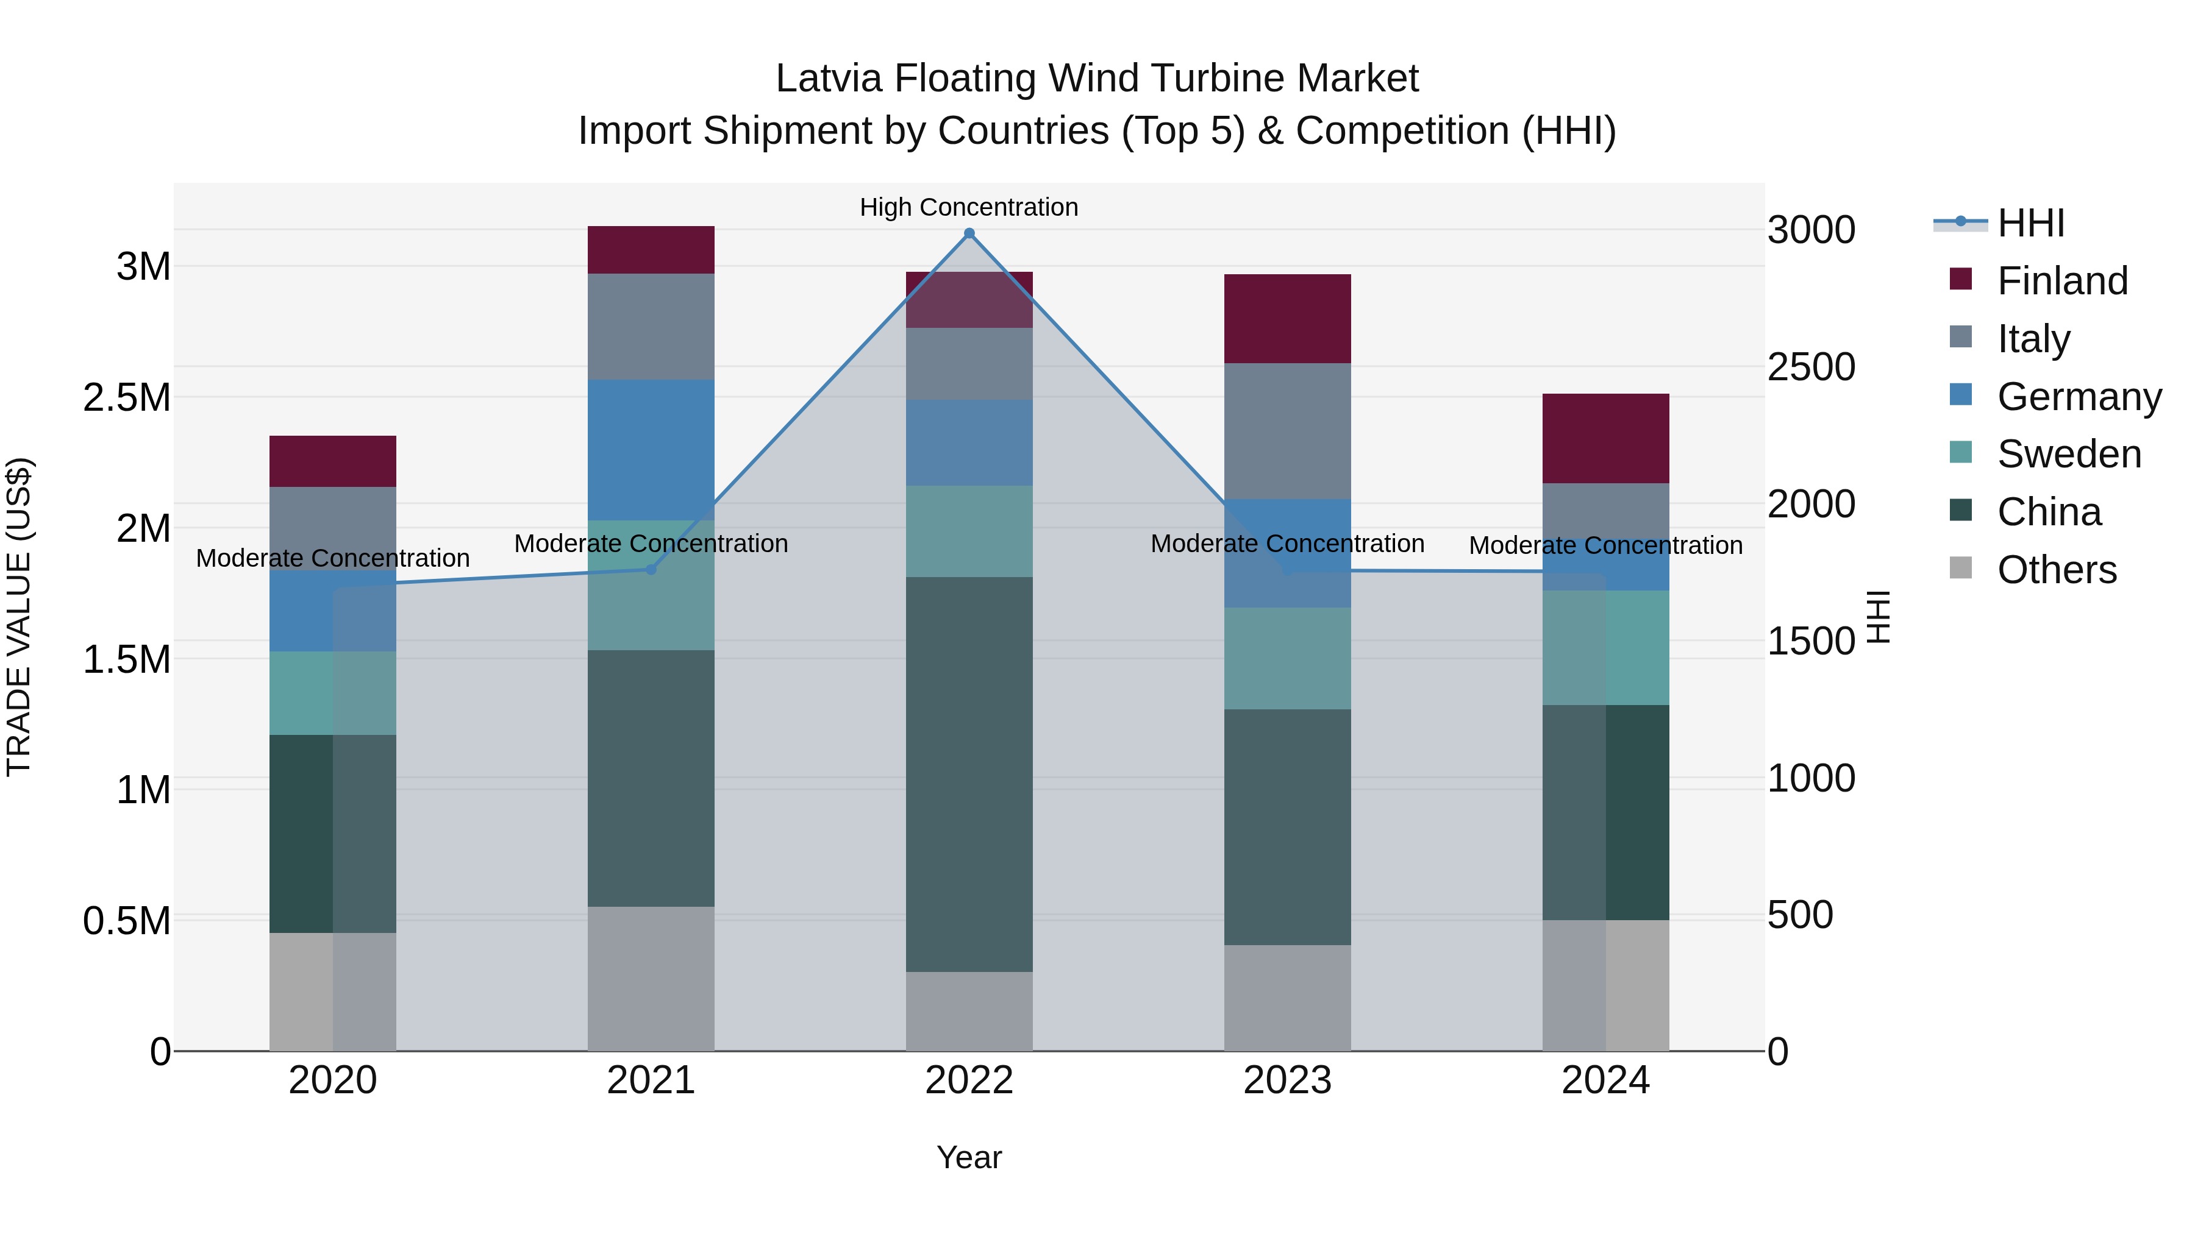Click the 3000 tick on HHI axis
Screen dimensions: 2195x1234
[x=1811, y=230]
